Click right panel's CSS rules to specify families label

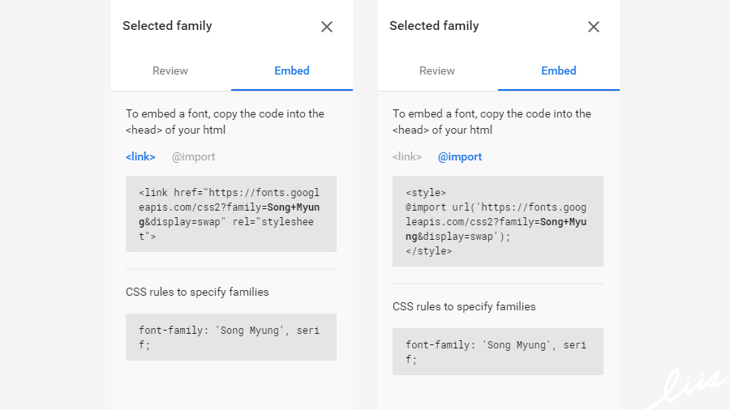click(464, 307)
